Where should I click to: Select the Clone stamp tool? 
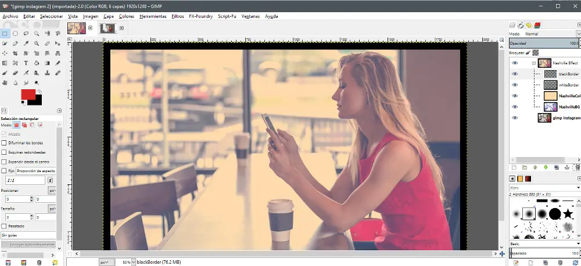click(47, 73)
